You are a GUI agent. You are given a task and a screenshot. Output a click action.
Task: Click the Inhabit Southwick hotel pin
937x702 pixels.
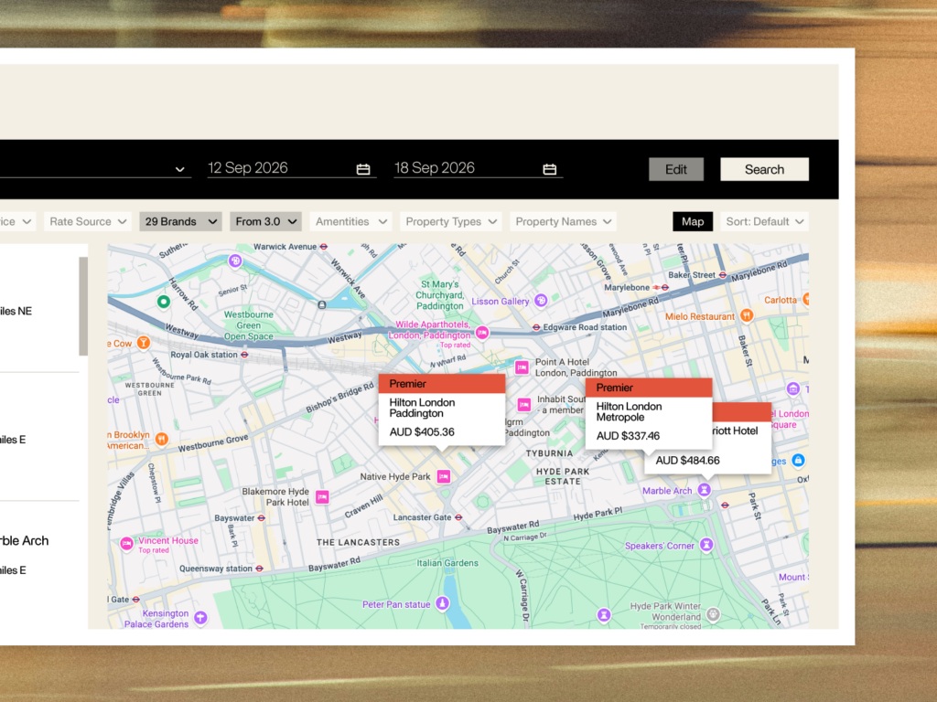click(x=524, y=405)
